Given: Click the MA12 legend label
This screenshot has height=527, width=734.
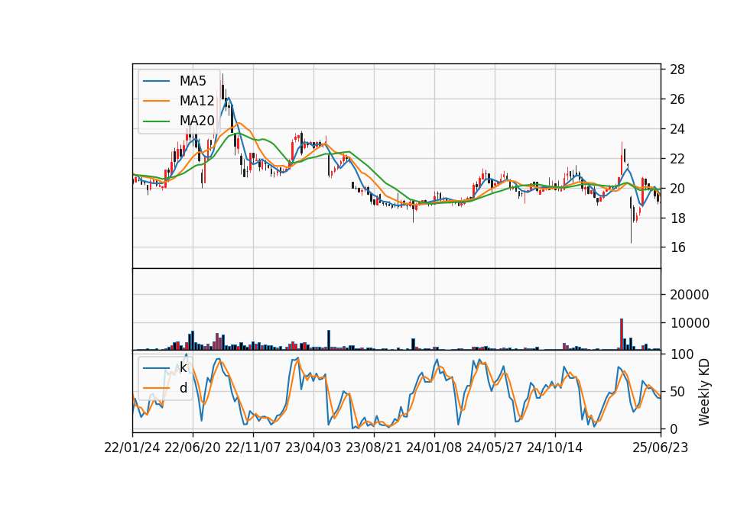Looking at the screenshot, I should tap(196, 101).
